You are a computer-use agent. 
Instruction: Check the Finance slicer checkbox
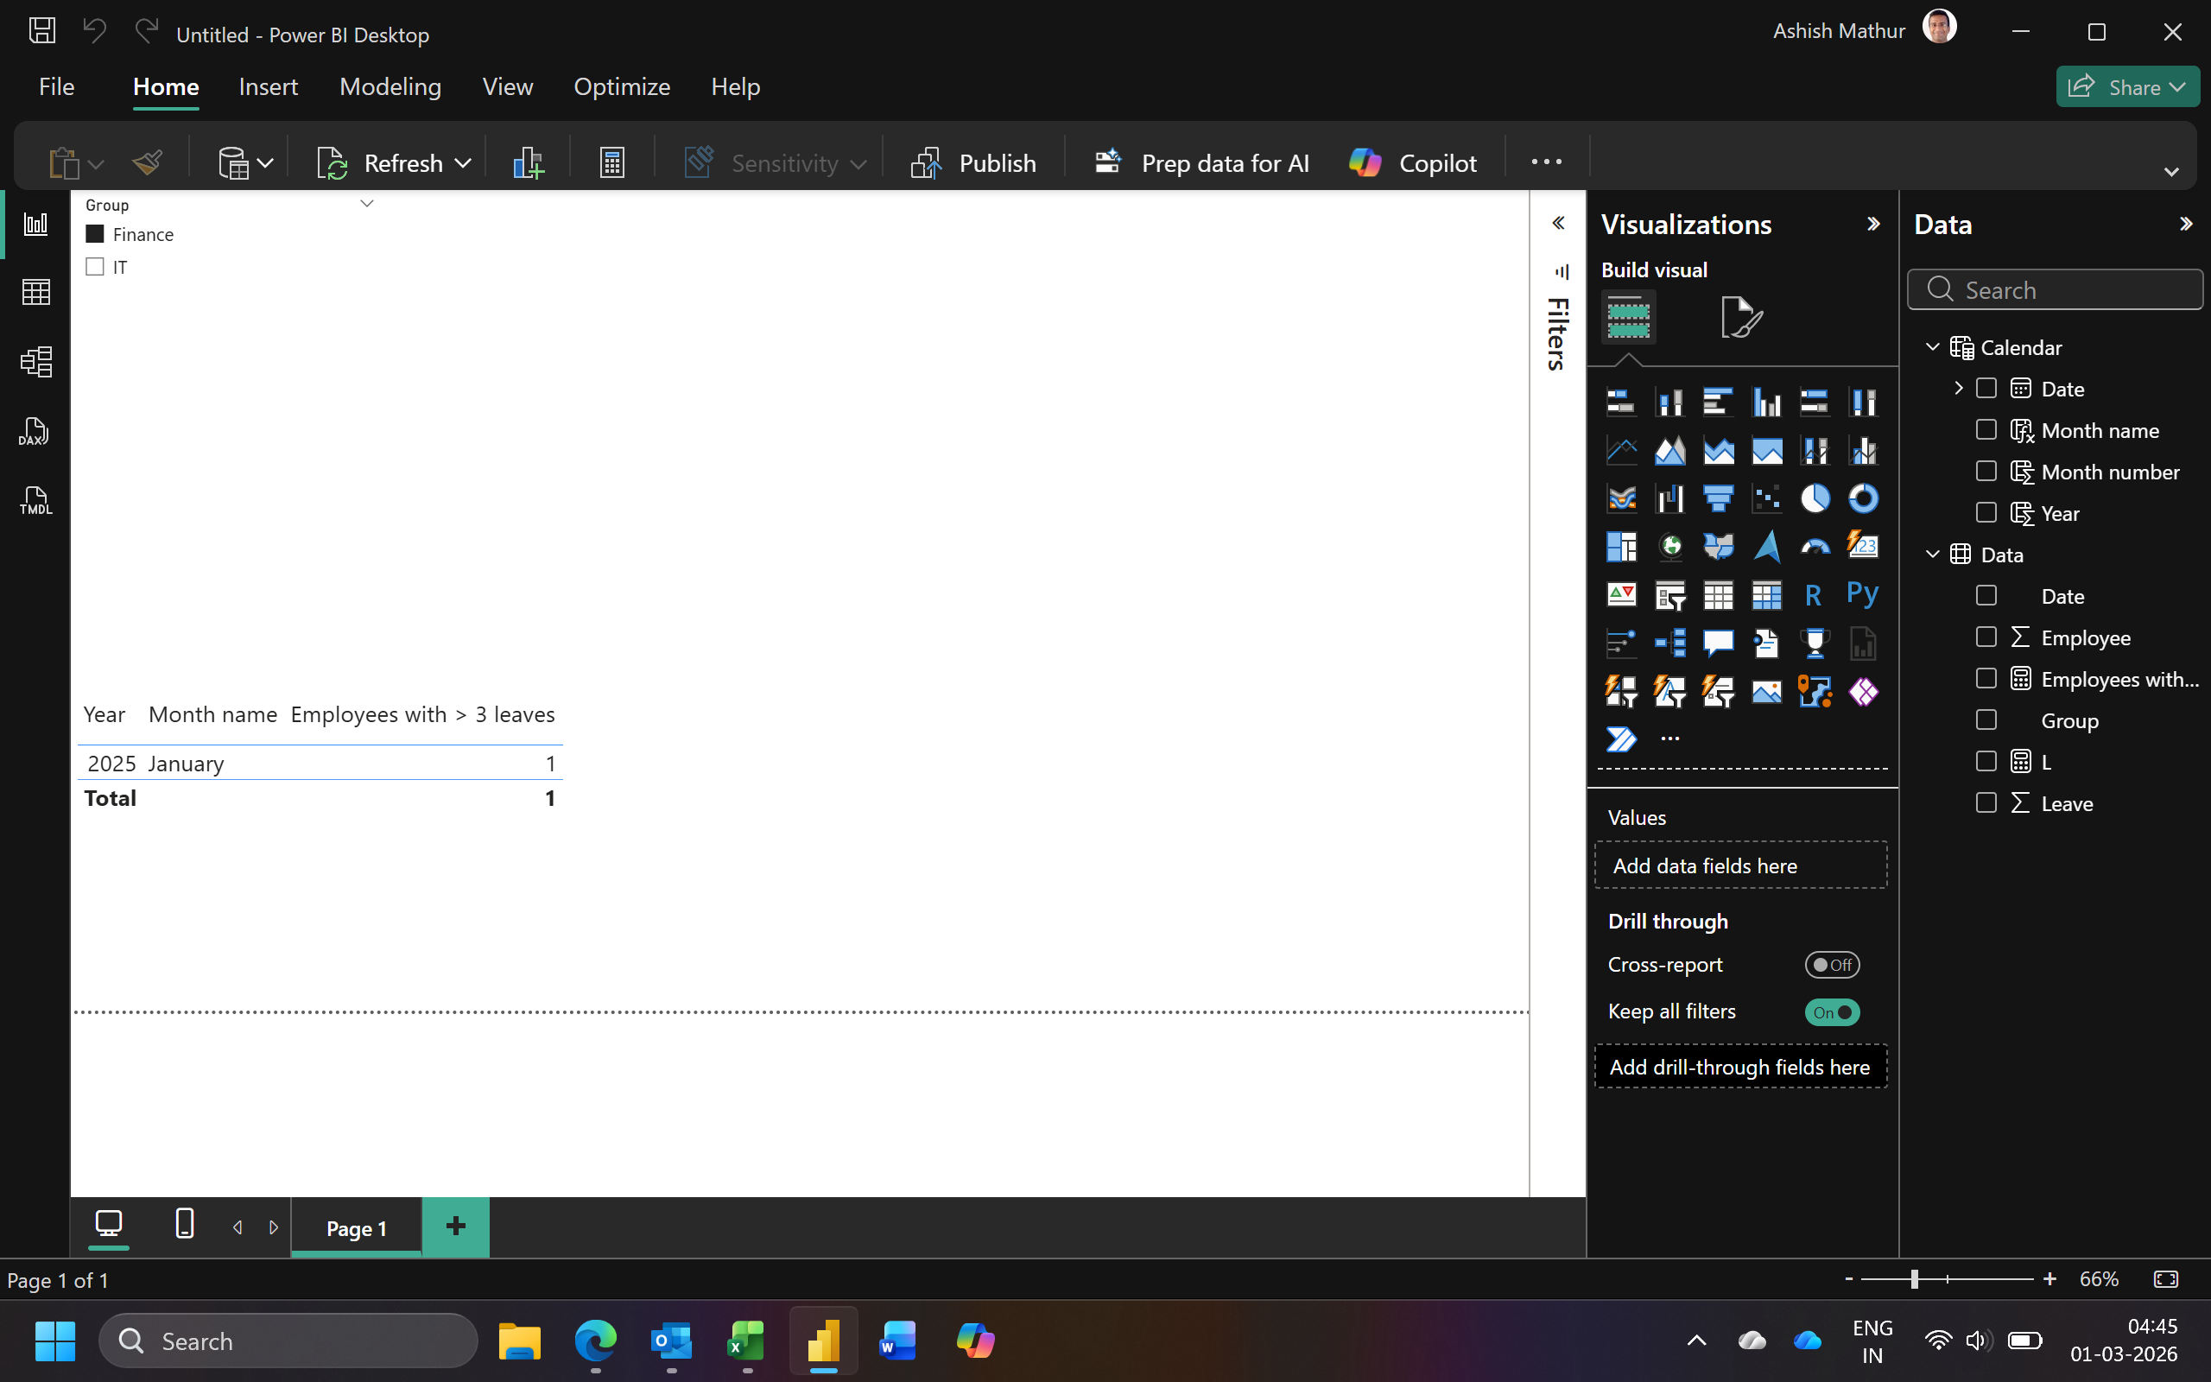(x=95, y=234)
